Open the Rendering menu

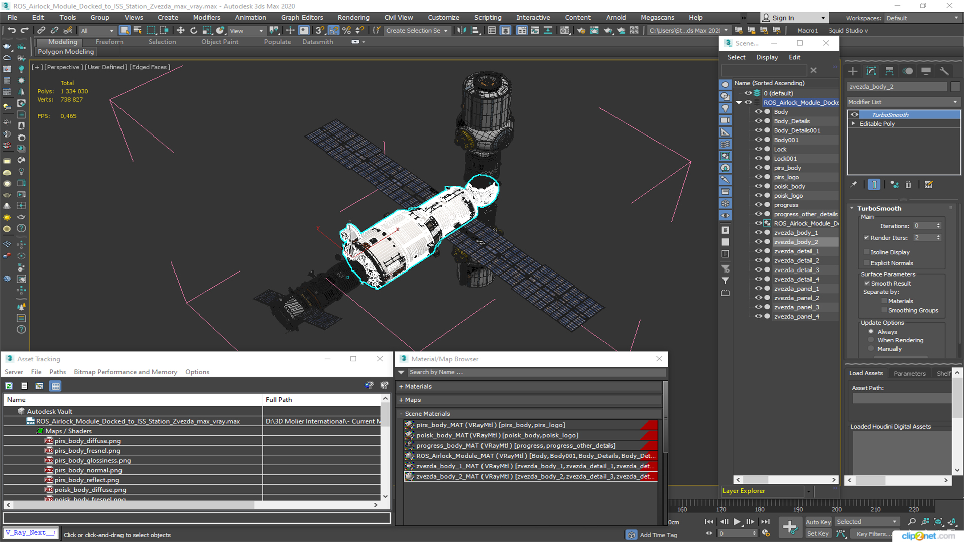(353, 17)
